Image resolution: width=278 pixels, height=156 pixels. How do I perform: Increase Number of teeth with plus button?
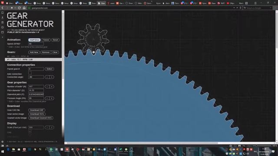point(52,87)
